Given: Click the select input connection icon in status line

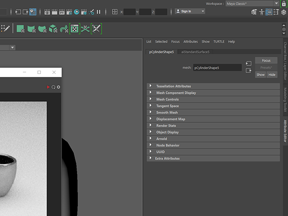Looking at the screenshot, I should click(x=18, y=12).
